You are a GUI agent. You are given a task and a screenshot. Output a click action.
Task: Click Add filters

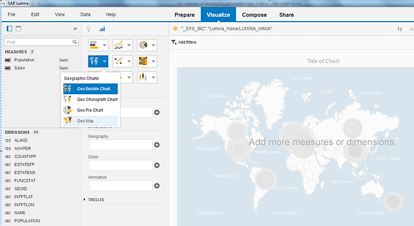click(x=184, y=42)
